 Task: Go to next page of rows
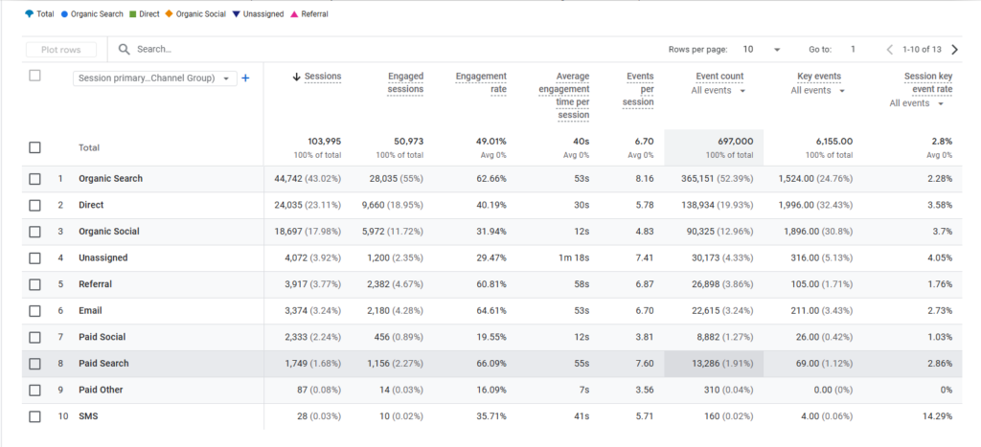click(x=954, y=49)
